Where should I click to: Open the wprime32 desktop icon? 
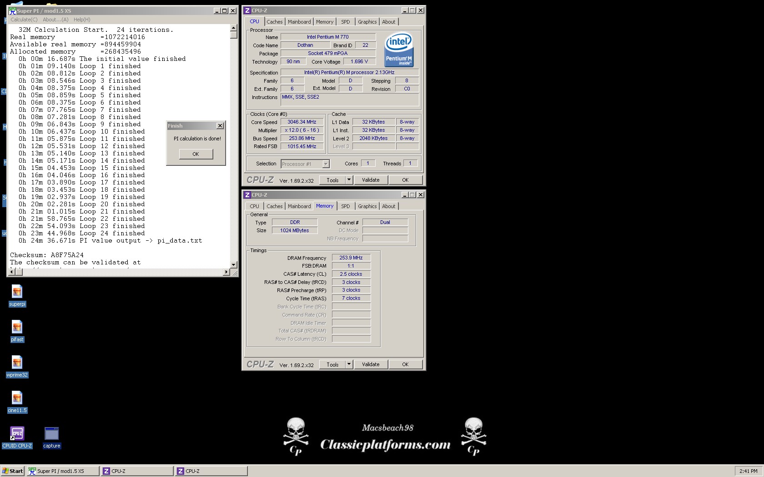pos(17,366)
